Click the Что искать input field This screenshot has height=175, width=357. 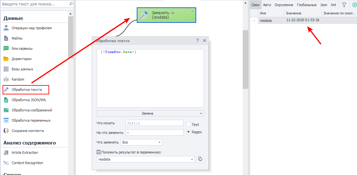coord(154,123)
